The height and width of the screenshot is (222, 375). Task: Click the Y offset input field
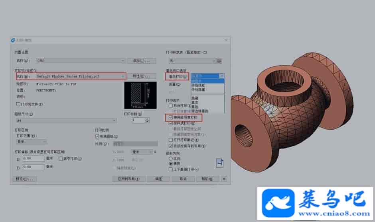point(34,167)
